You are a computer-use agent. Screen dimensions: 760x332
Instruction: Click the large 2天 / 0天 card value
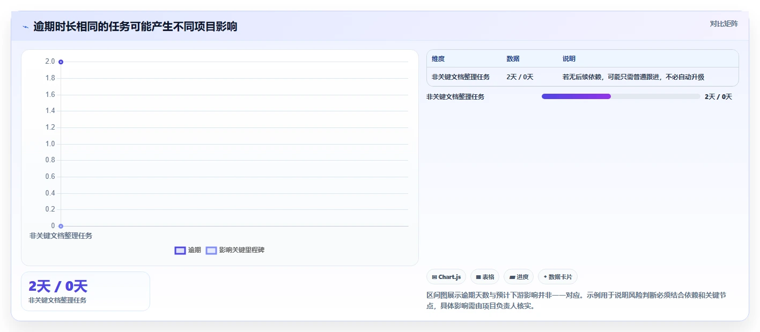click(58, 286)
